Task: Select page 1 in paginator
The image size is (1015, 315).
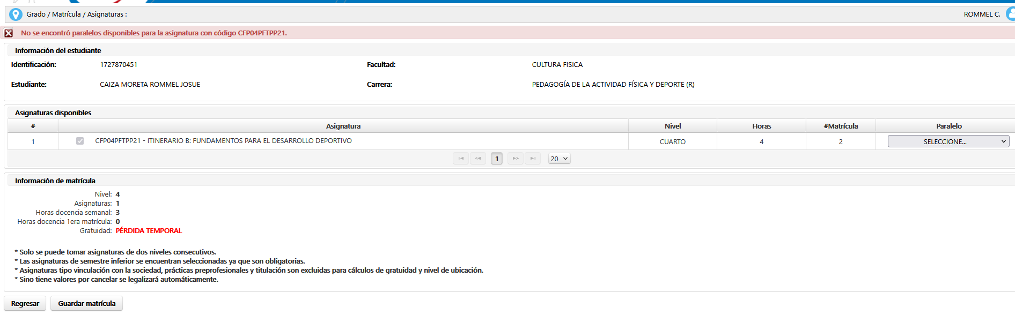Action: click(497, 159)
